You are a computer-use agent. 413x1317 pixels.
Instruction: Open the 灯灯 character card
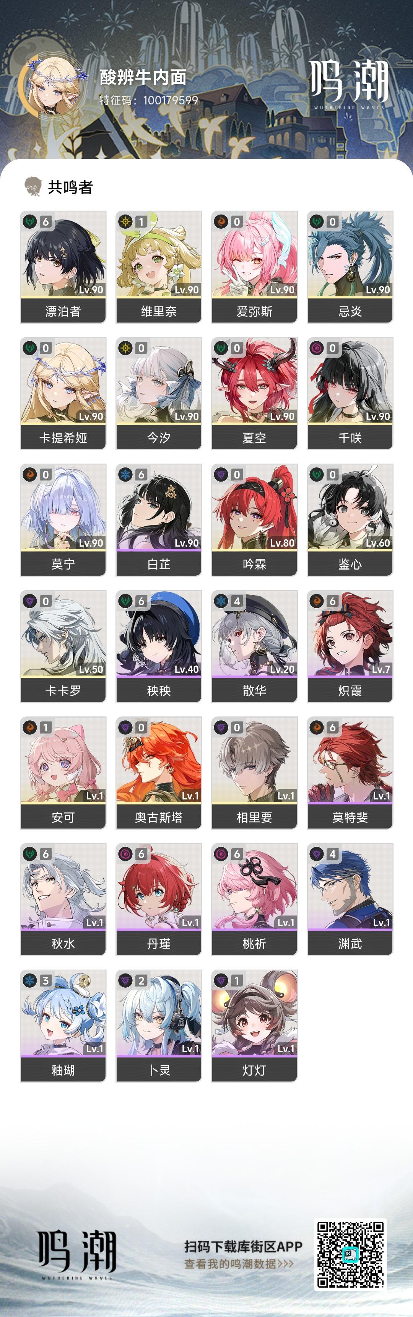point(255,1026)
